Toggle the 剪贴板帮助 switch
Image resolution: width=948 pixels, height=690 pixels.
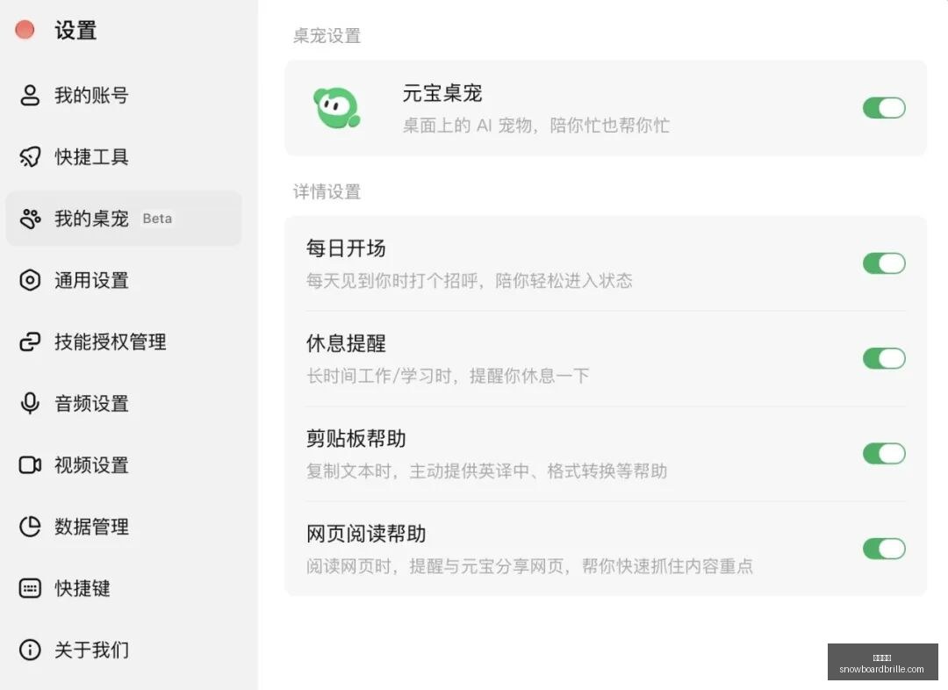coord(884,454)
